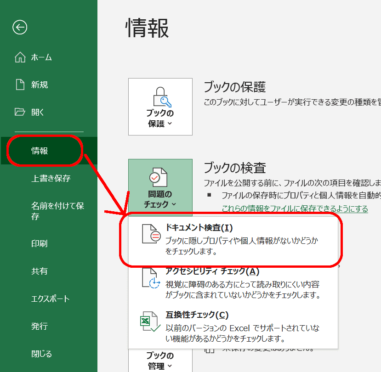Click the Home house icon
381x372 pixels.
coord(20,57)
